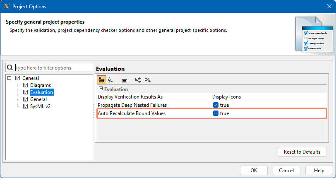The width and height of the screenshot is (336, 178).
Task: Click the Categorized view toolbar icon
Action: pos(101,80)
